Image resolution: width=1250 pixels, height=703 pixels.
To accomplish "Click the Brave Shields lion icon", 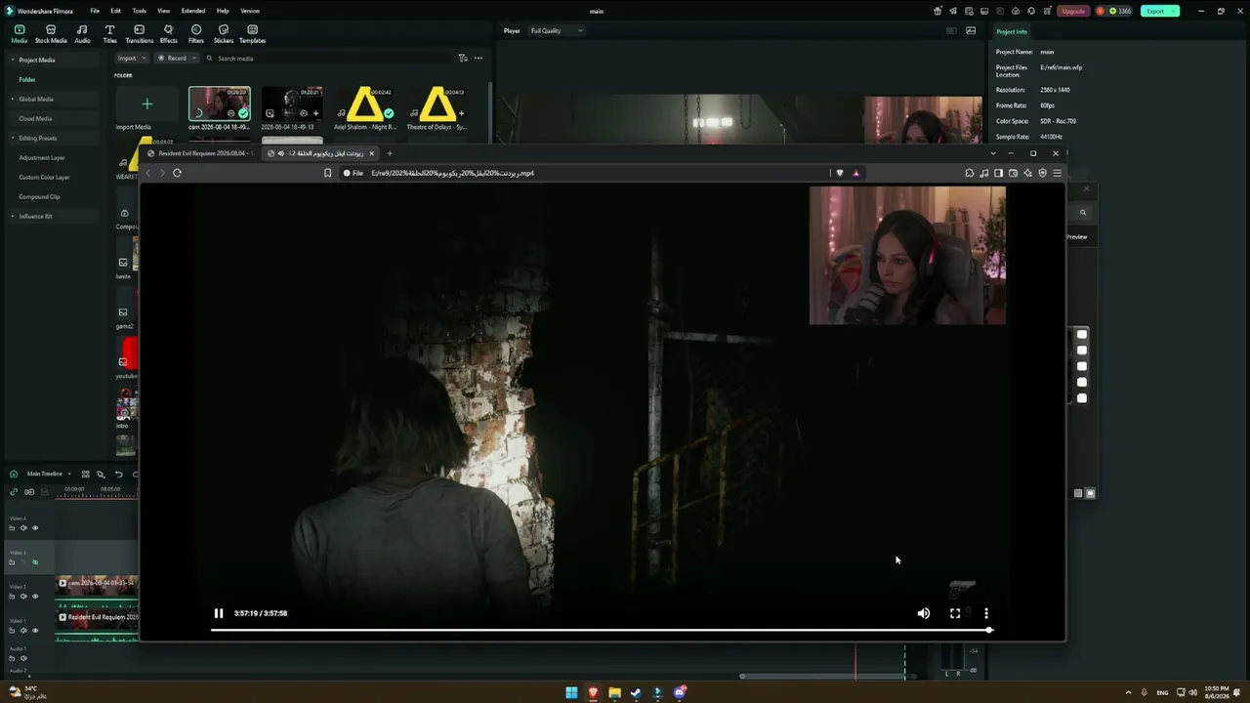I will click(x=839, y=173).
